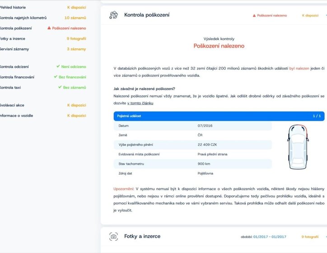The height and width of the screenshot is (253, 327).
Task: Go to Kontrola najetých kilometrů section
Action: point(23,18)
